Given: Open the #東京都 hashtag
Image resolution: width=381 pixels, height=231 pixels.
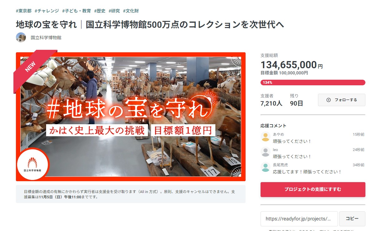Looking at the screenshot, I should [x=24, y=11].
